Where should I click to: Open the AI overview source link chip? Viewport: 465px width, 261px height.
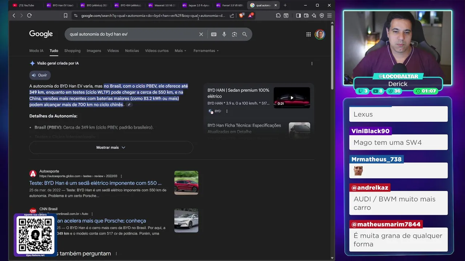pyautogui.click(x=129, y=105)
